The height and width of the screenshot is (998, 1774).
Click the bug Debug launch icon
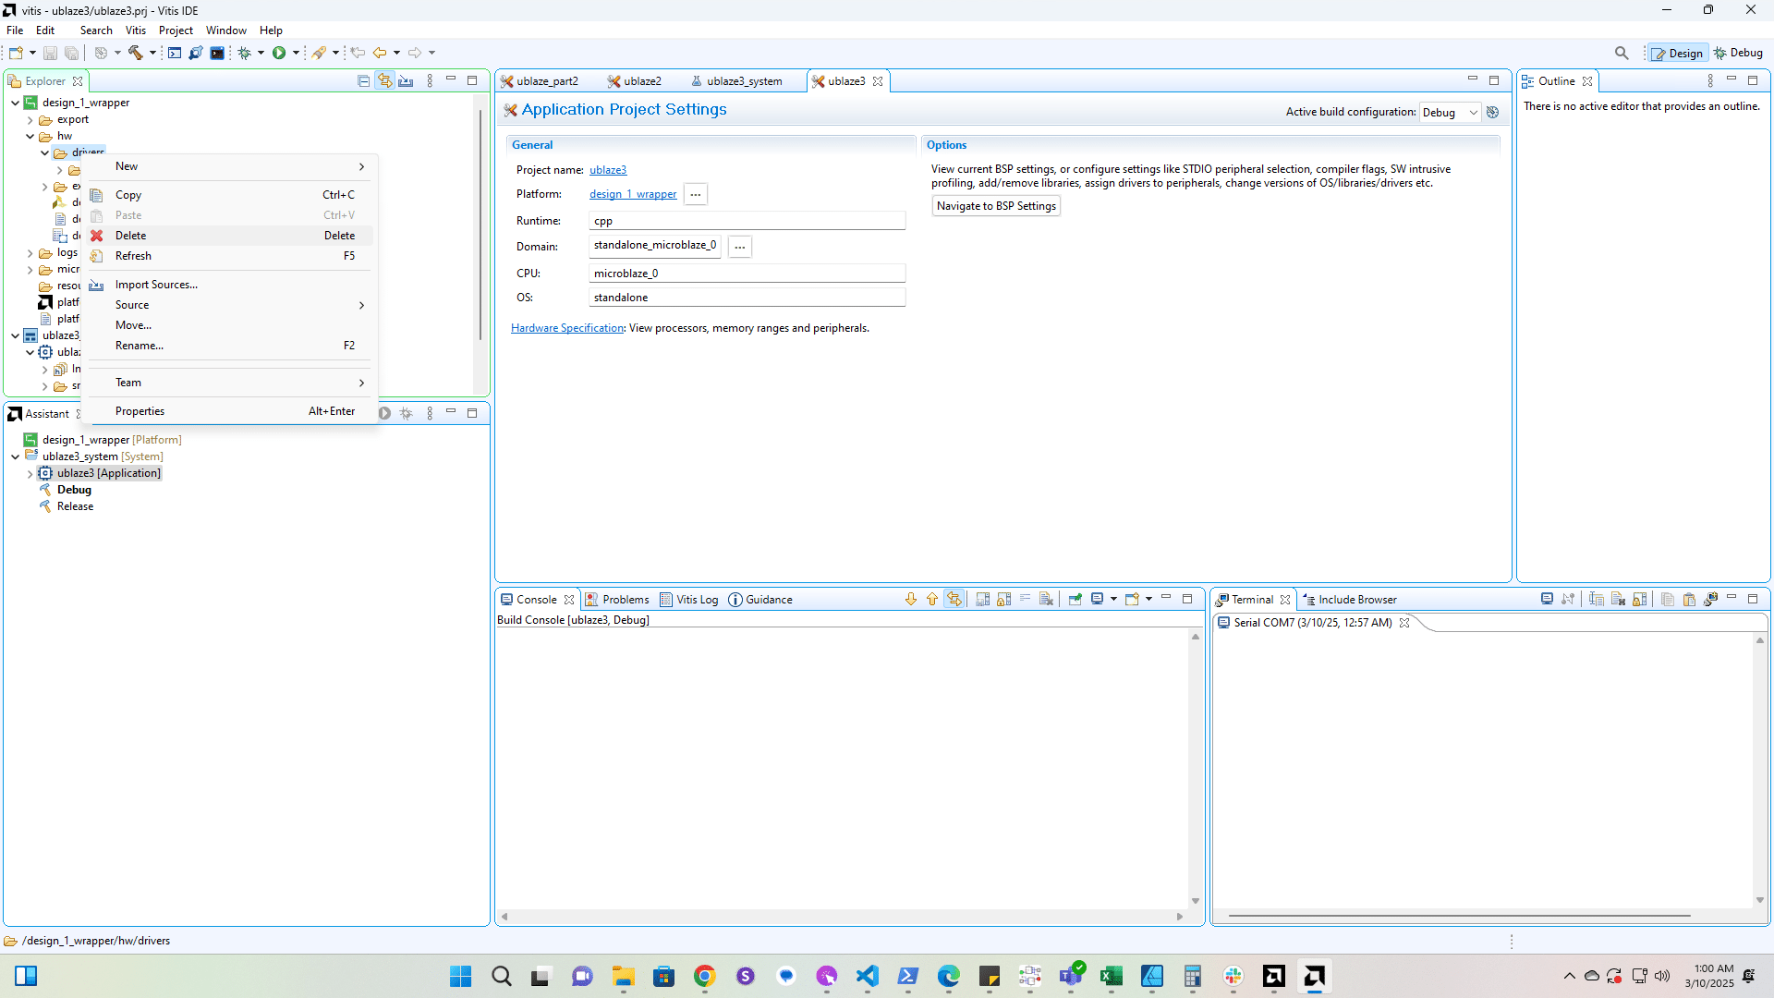[244, 53]
